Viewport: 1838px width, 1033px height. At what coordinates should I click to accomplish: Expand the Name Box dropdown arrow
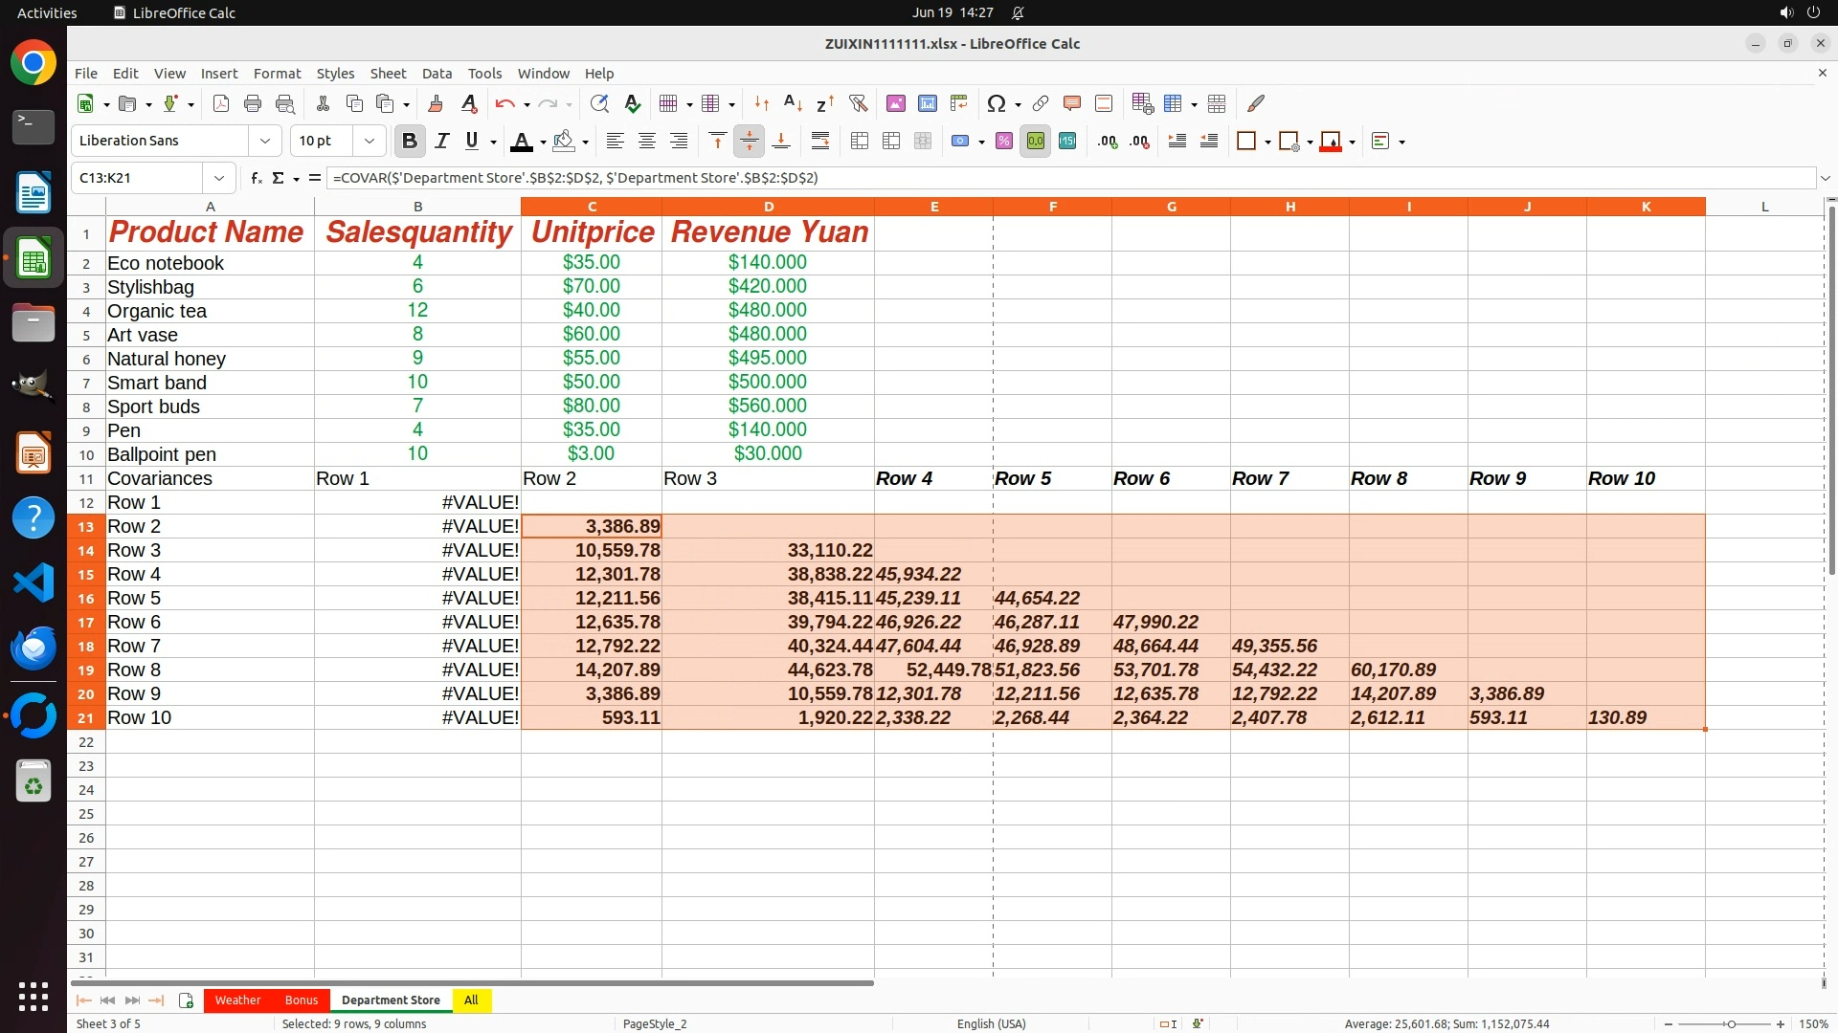[x=219, y=178]
